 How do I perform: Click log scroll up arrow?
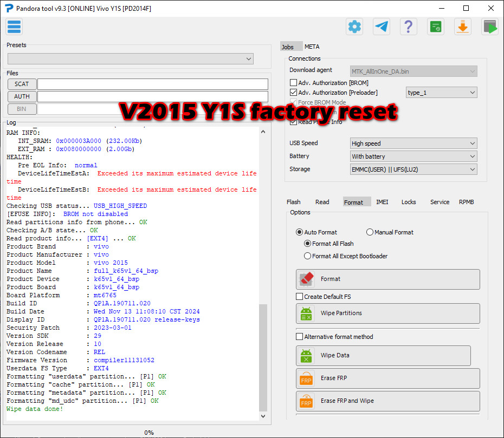(x=263, y=132)
